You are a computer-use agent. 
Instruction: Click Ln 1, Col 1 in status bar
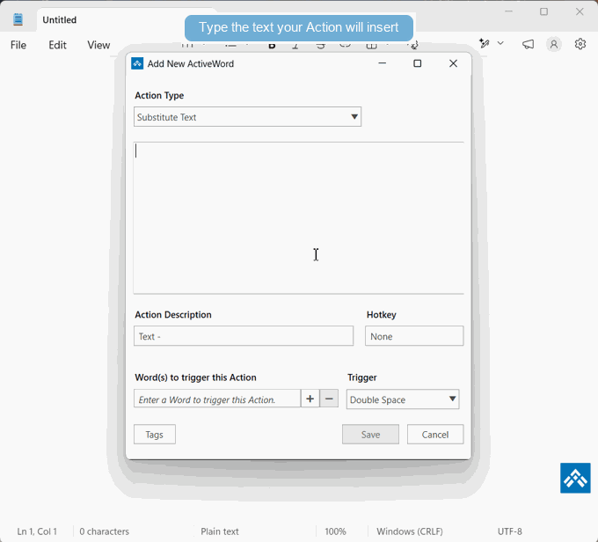(37, 531)
